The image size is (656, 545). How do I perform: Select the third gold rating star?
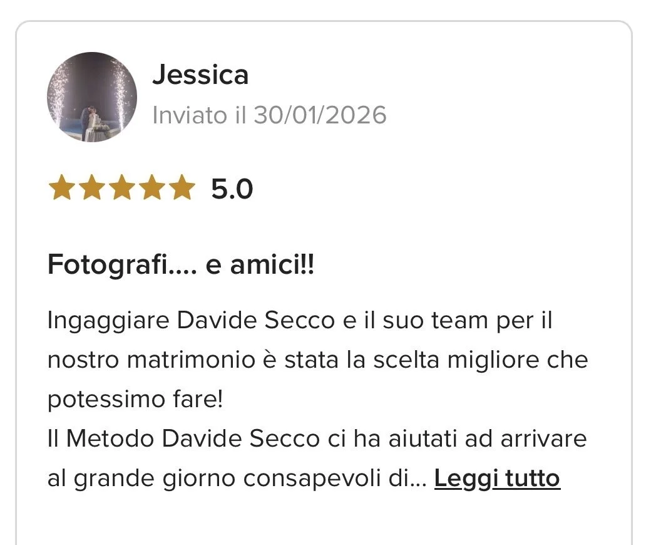[122, 187]
